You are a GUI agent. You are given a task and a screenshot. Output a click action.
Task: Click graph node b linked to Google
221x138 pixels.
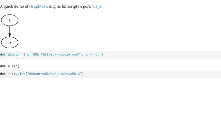click(x=10, y=42)
